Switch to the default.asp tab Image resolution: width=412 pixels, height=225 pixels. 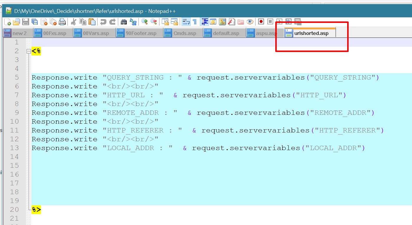point(226,33)
